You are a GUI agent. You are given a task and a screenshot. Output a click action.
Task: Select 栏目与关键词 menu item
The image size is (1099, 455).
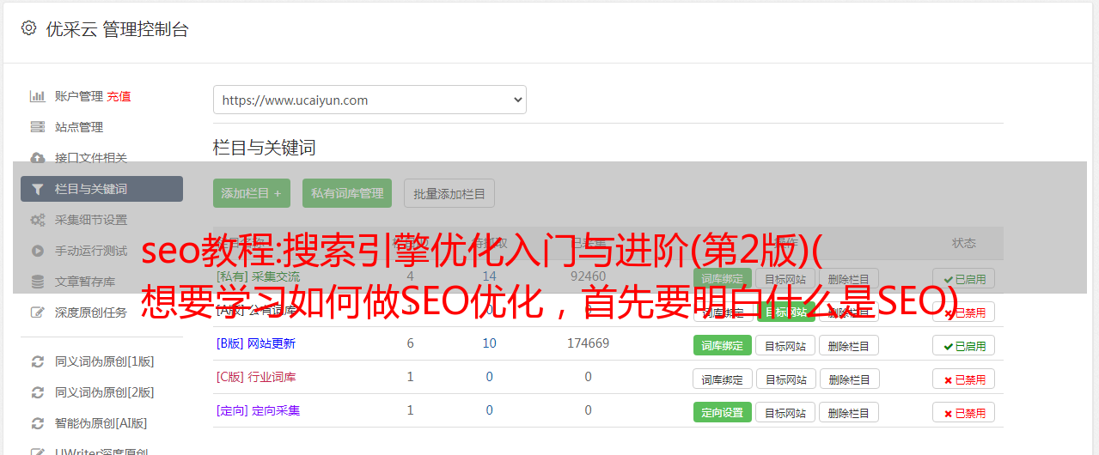click(101, 189)
